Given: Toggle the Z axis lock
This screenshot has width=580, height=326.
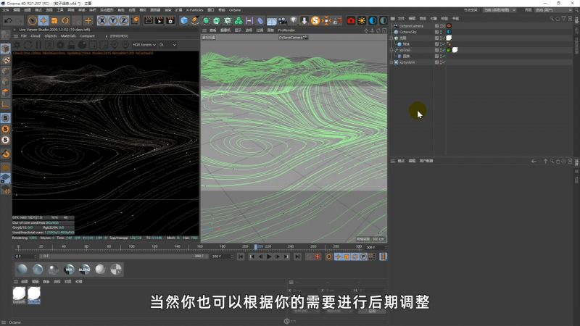Looking at the screenshot, I should click(x=123, y=21).
